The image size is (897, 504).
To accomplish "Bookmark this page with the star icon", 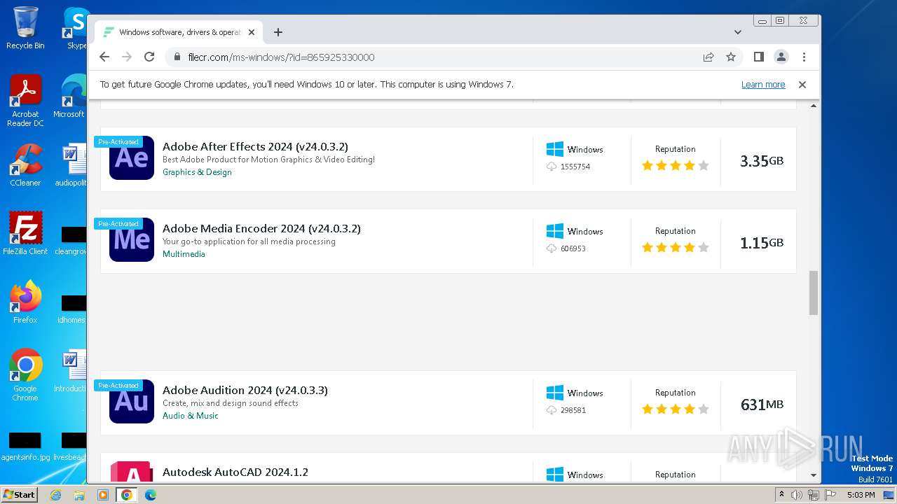I will click(731, 57).
